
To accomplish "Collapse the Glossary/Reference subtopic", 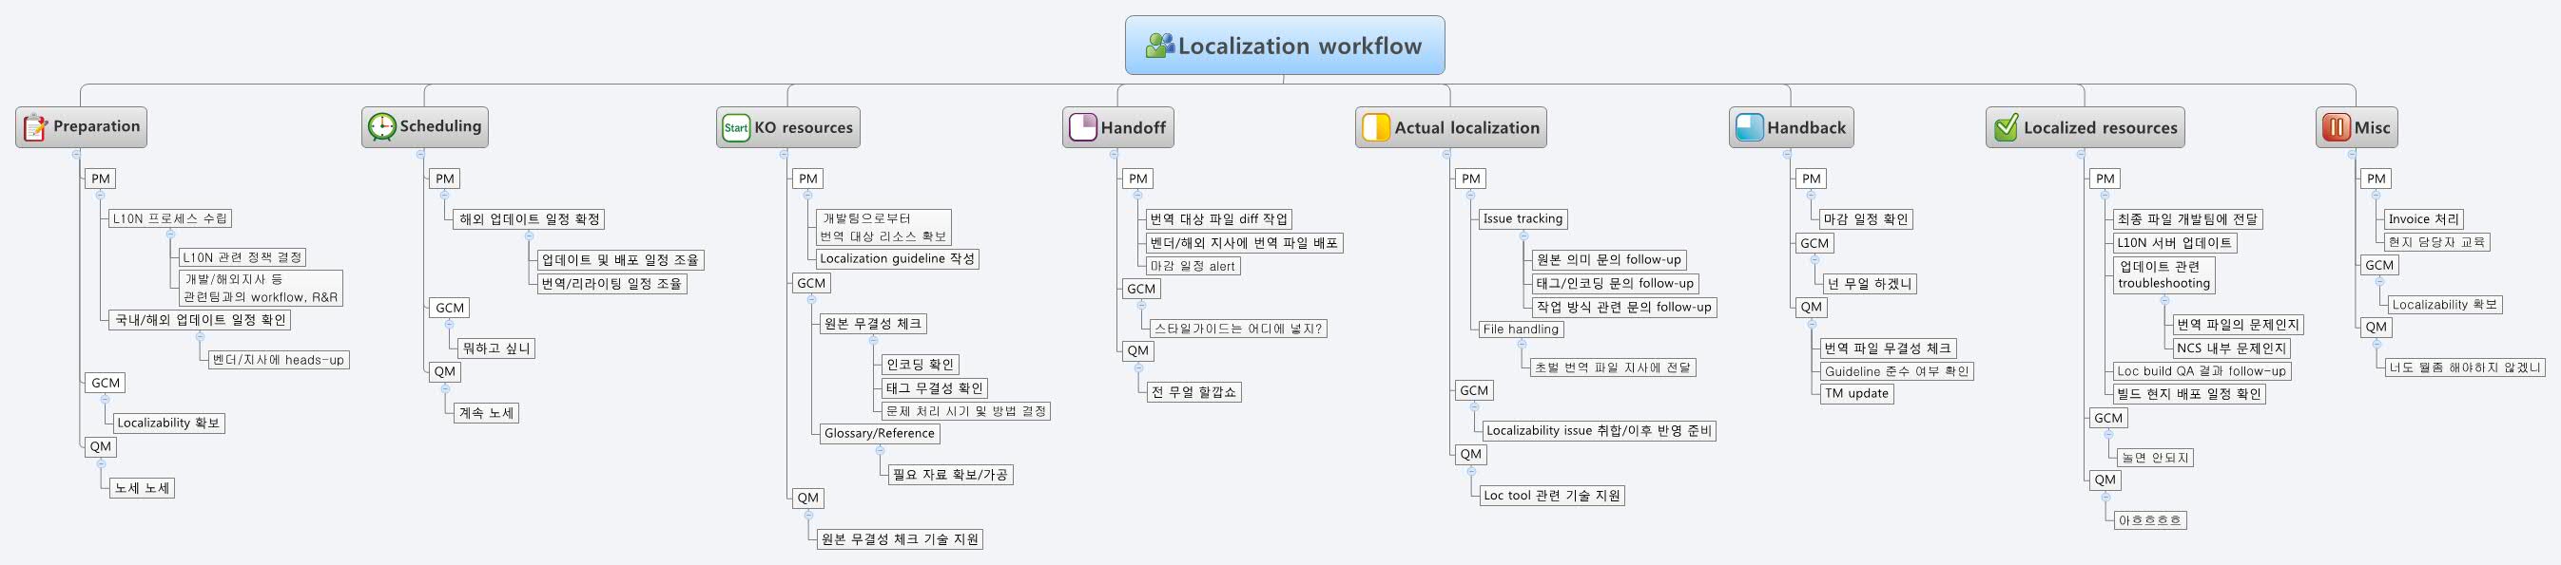I will pyautogui.click(x=880, y=450).
